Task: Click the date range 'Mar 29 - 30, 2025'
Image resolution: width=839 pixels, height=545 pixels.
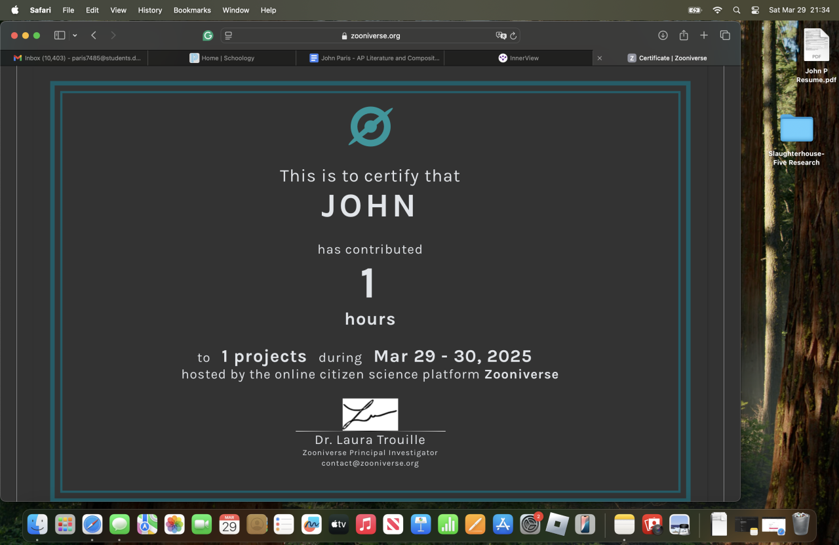Action: (453, 356)
